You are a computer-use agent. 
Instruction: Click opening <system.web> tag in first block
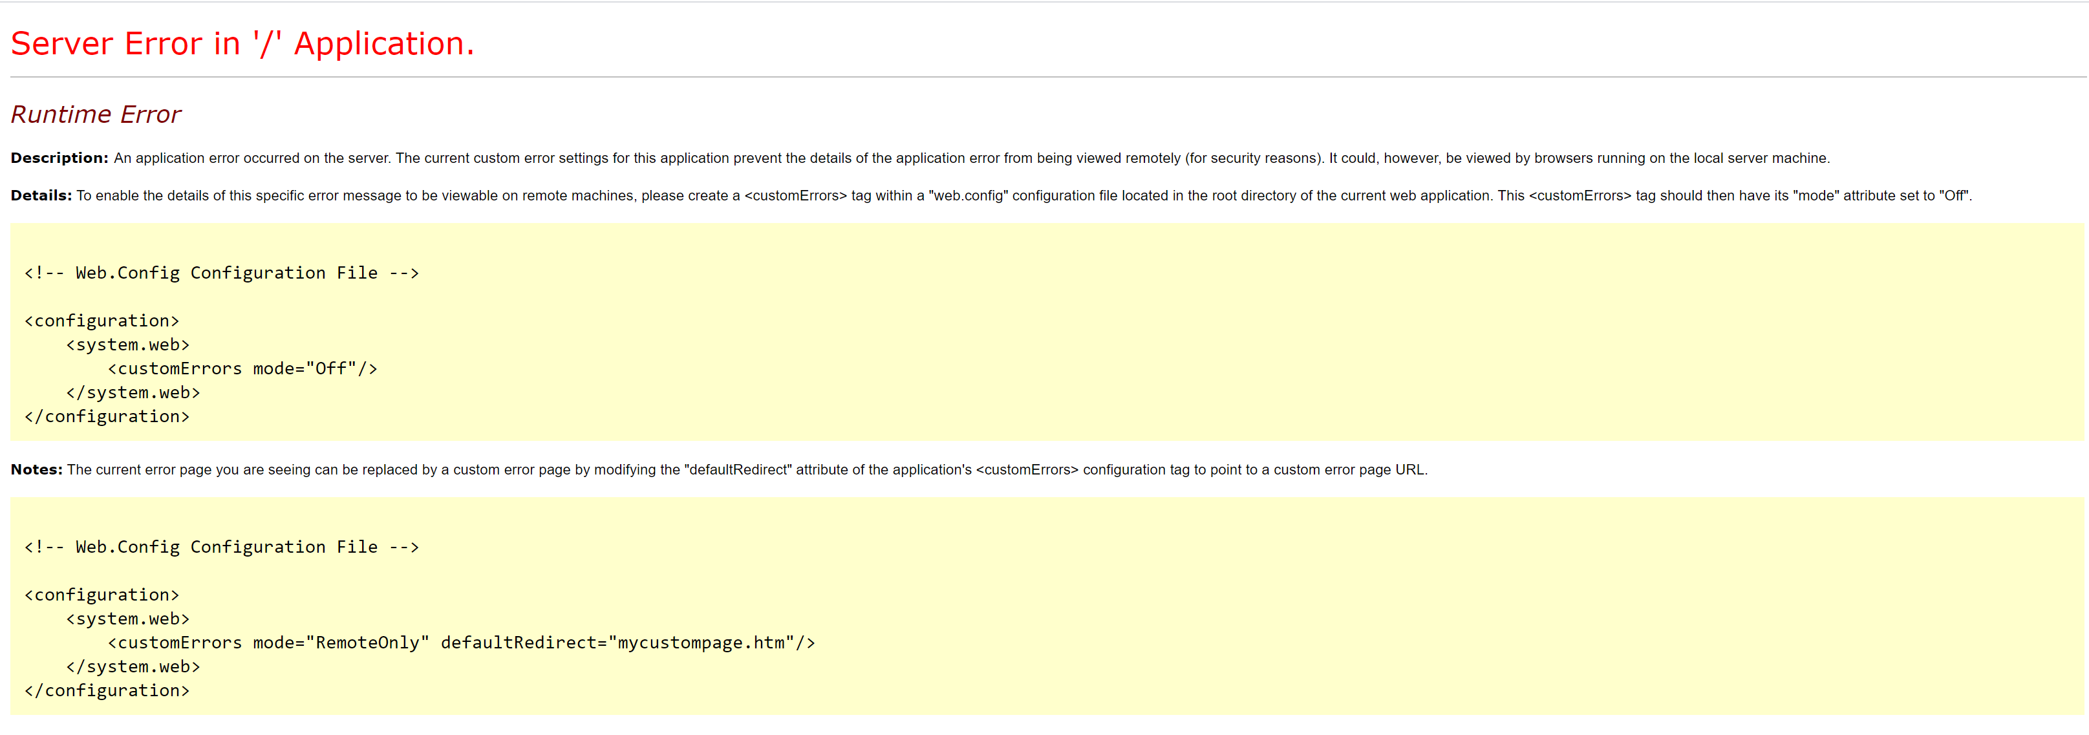coord(127,345)
